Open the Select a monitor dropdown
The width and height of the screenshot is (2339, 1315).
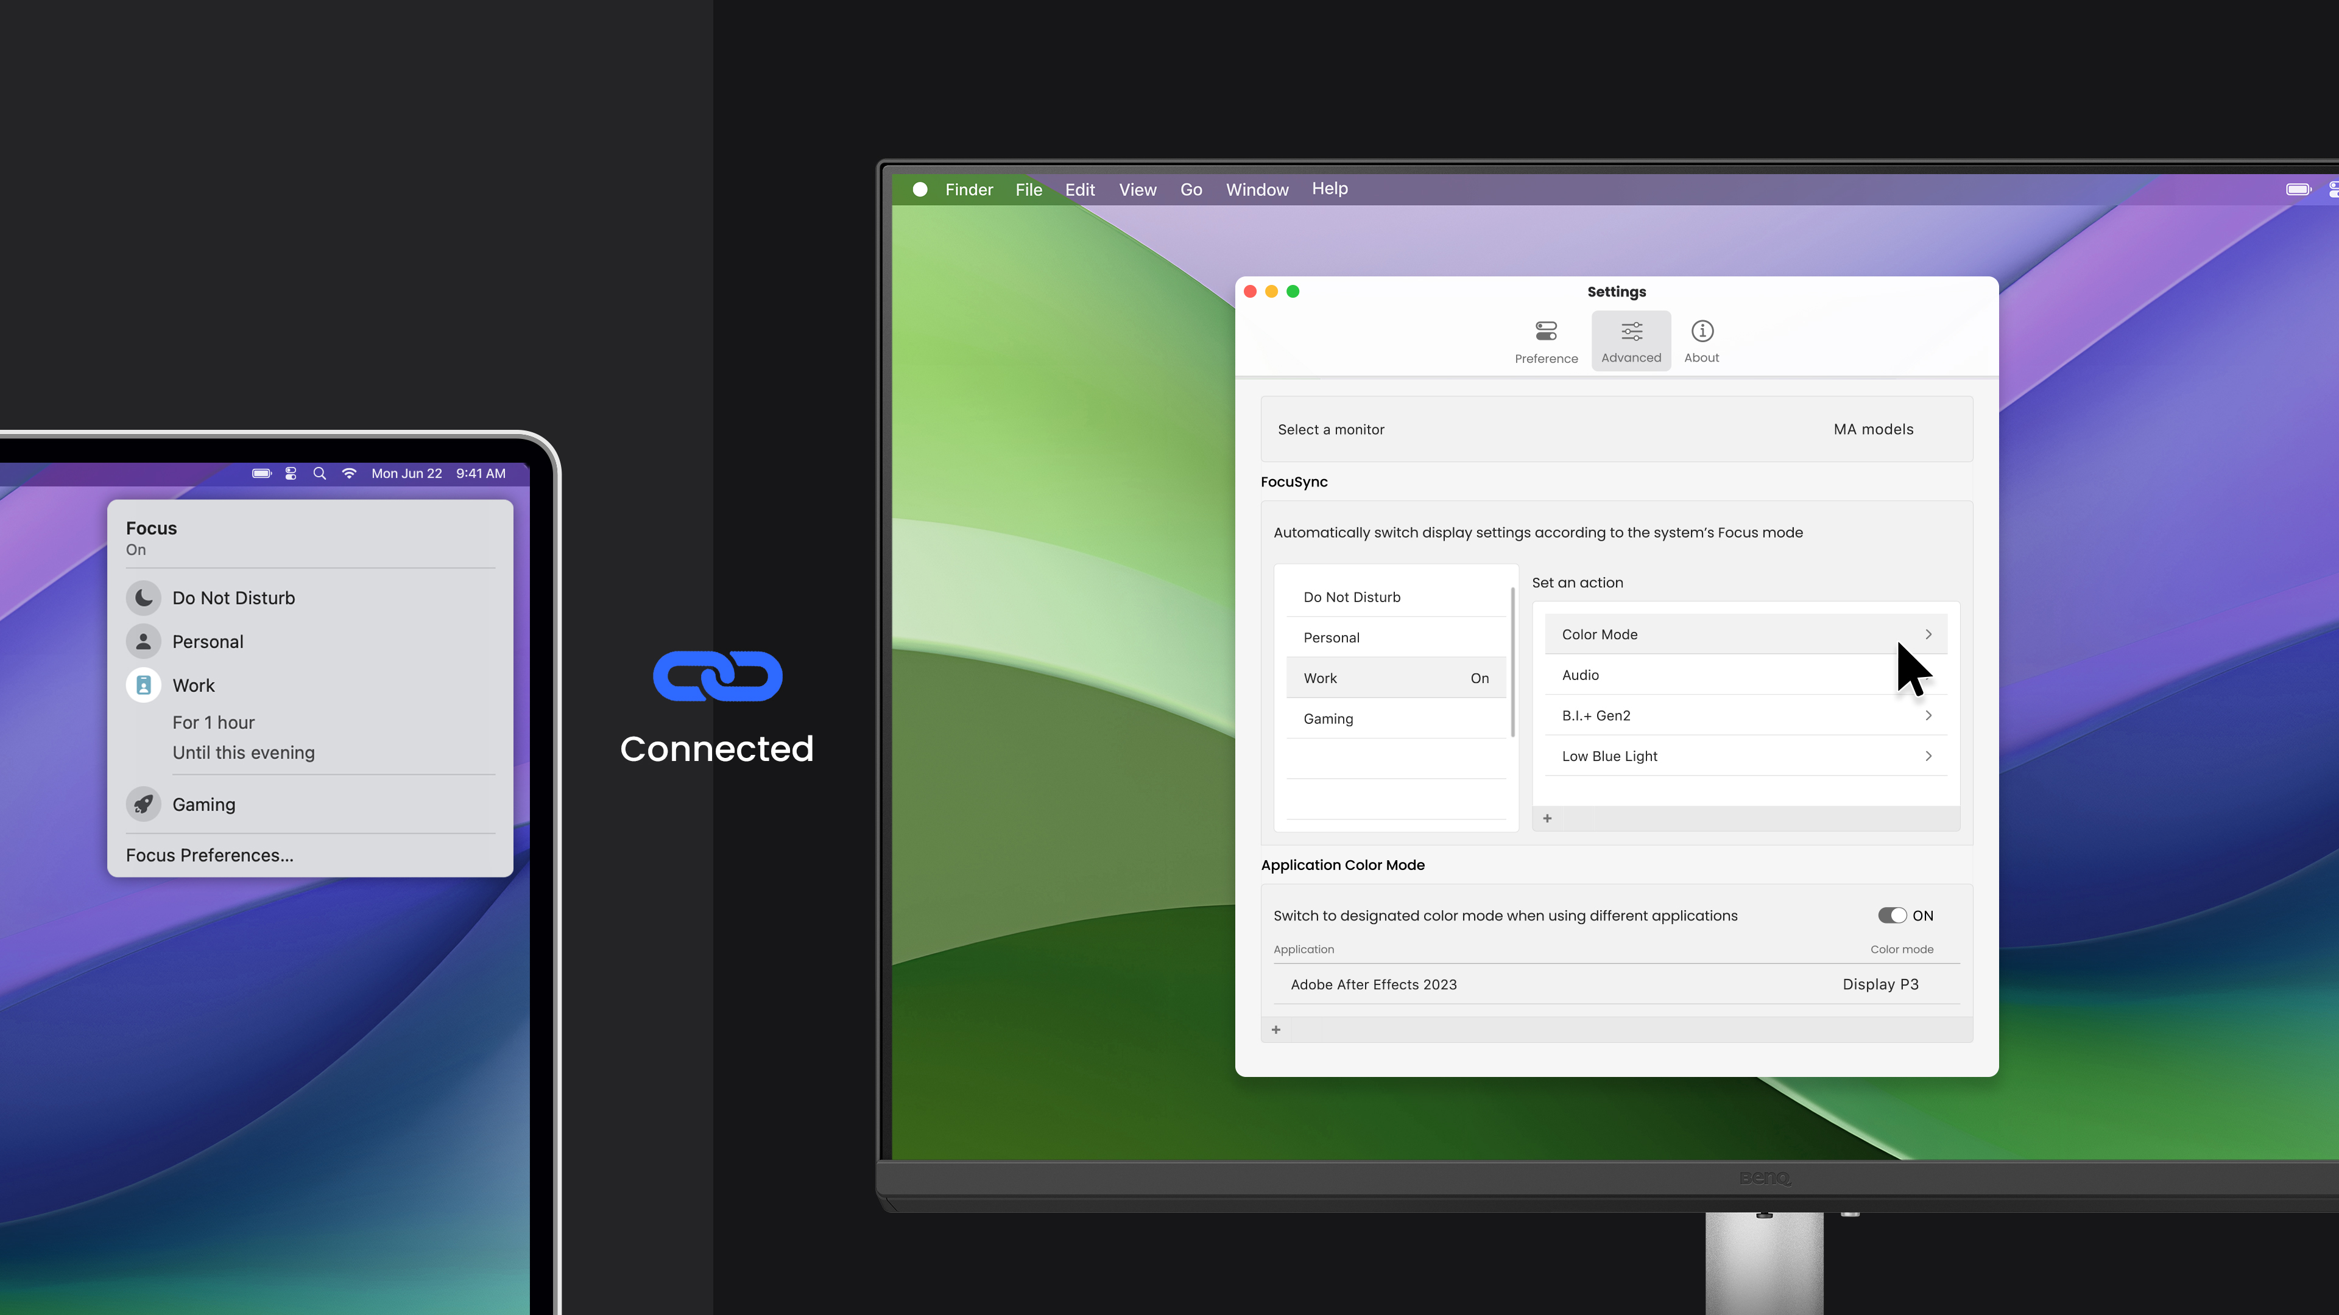(x=1872, y=429)
